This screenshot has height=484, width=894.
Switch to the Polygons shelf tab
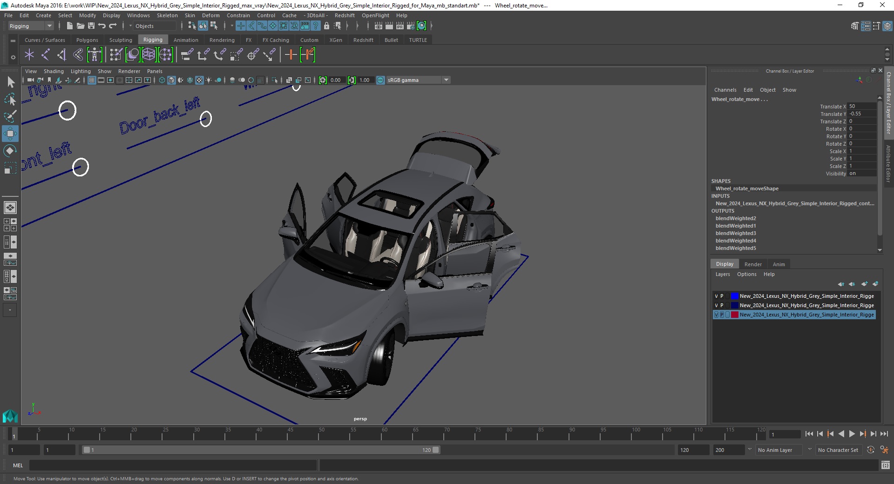click(87, 40)
